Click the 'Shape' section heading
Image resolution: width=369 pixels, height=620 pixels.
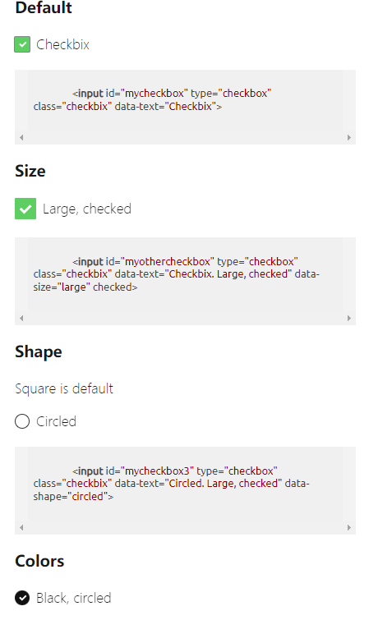pos(39,352)
